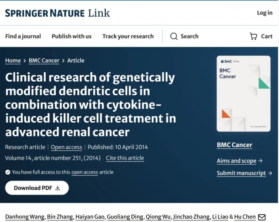The image size is (279, 222).
Task: Follow the Open access link
Action: tap(67, 147)
